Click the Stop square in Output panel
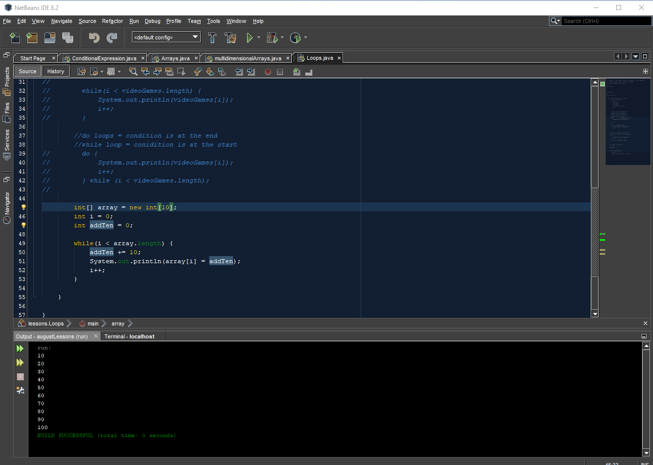The width and height of the screenshot is (653, 465). click(x=20, y=377)
